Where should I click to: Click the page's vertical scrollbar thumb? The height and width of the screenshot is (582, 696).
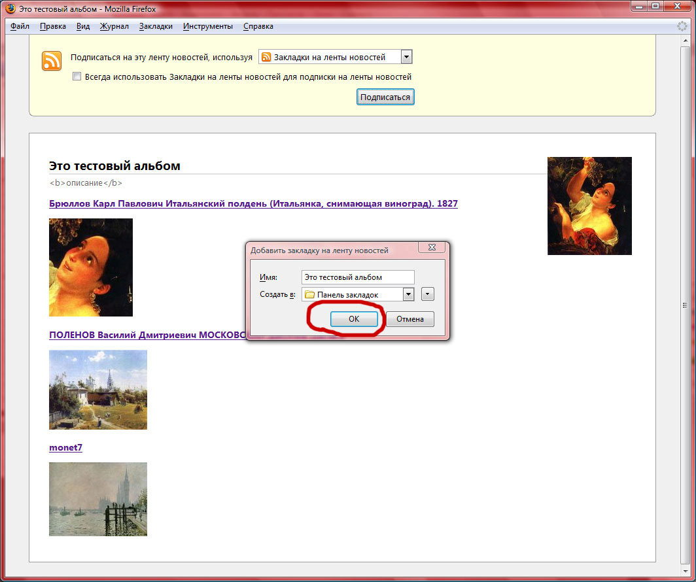tap(685, 305)
